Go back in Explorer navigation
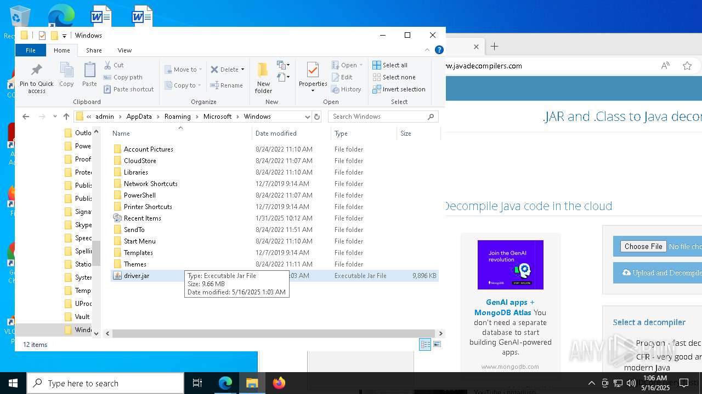 tap(26, 117)
